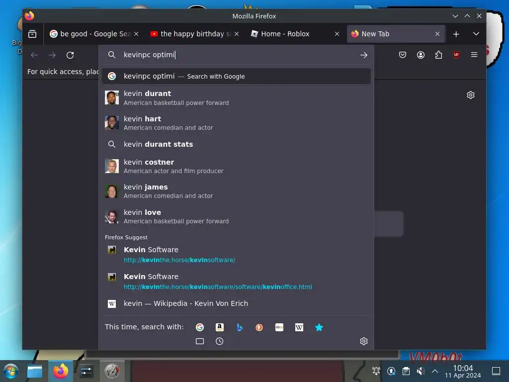The width and height of the screenshot is (509, 382).
Task: Click the Go arrow in address bar
Action: [x=363, y=55]
